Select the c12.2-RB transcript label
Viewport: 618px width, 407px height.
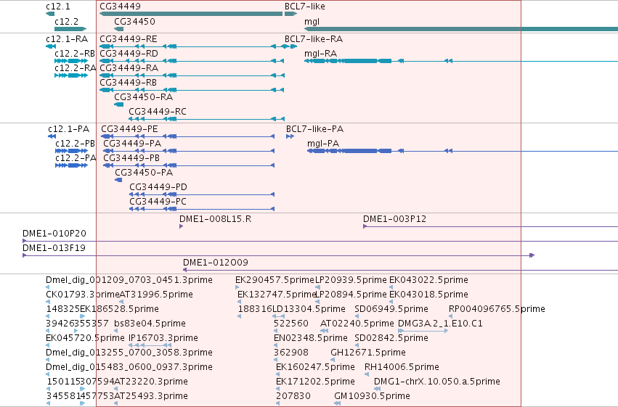click(75, 54)
